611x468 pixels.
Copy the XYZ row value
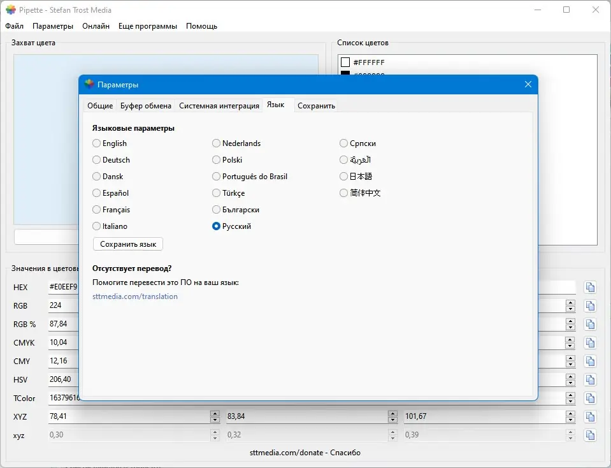point(591,417)
